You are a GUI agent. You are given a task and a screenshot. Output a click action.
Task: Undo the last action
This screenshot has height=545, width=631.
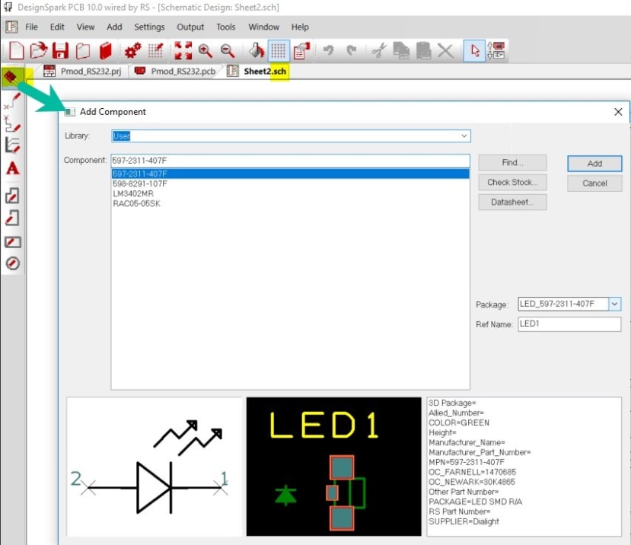tap(328, 51)
